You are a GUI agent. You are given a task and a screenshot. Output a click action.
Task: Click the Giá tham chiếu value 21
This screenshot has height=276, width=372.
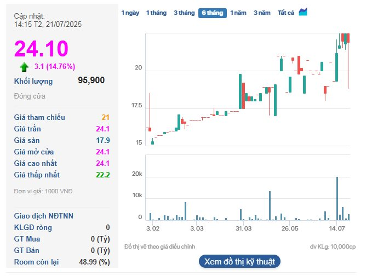(106, 118)
